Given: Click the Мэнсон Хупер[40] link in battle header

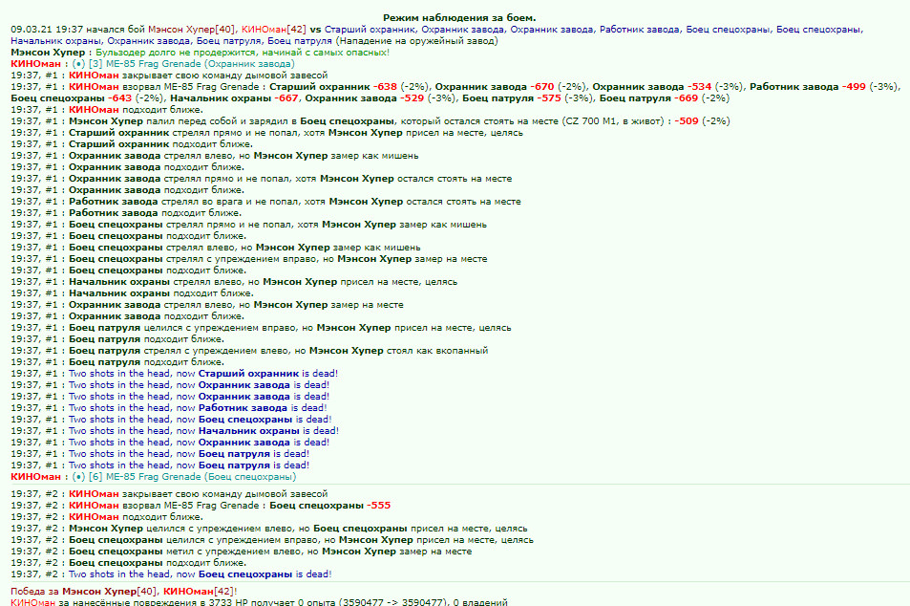Looking at the screenshot, I should pyautogui.click(x=192, y=29).
